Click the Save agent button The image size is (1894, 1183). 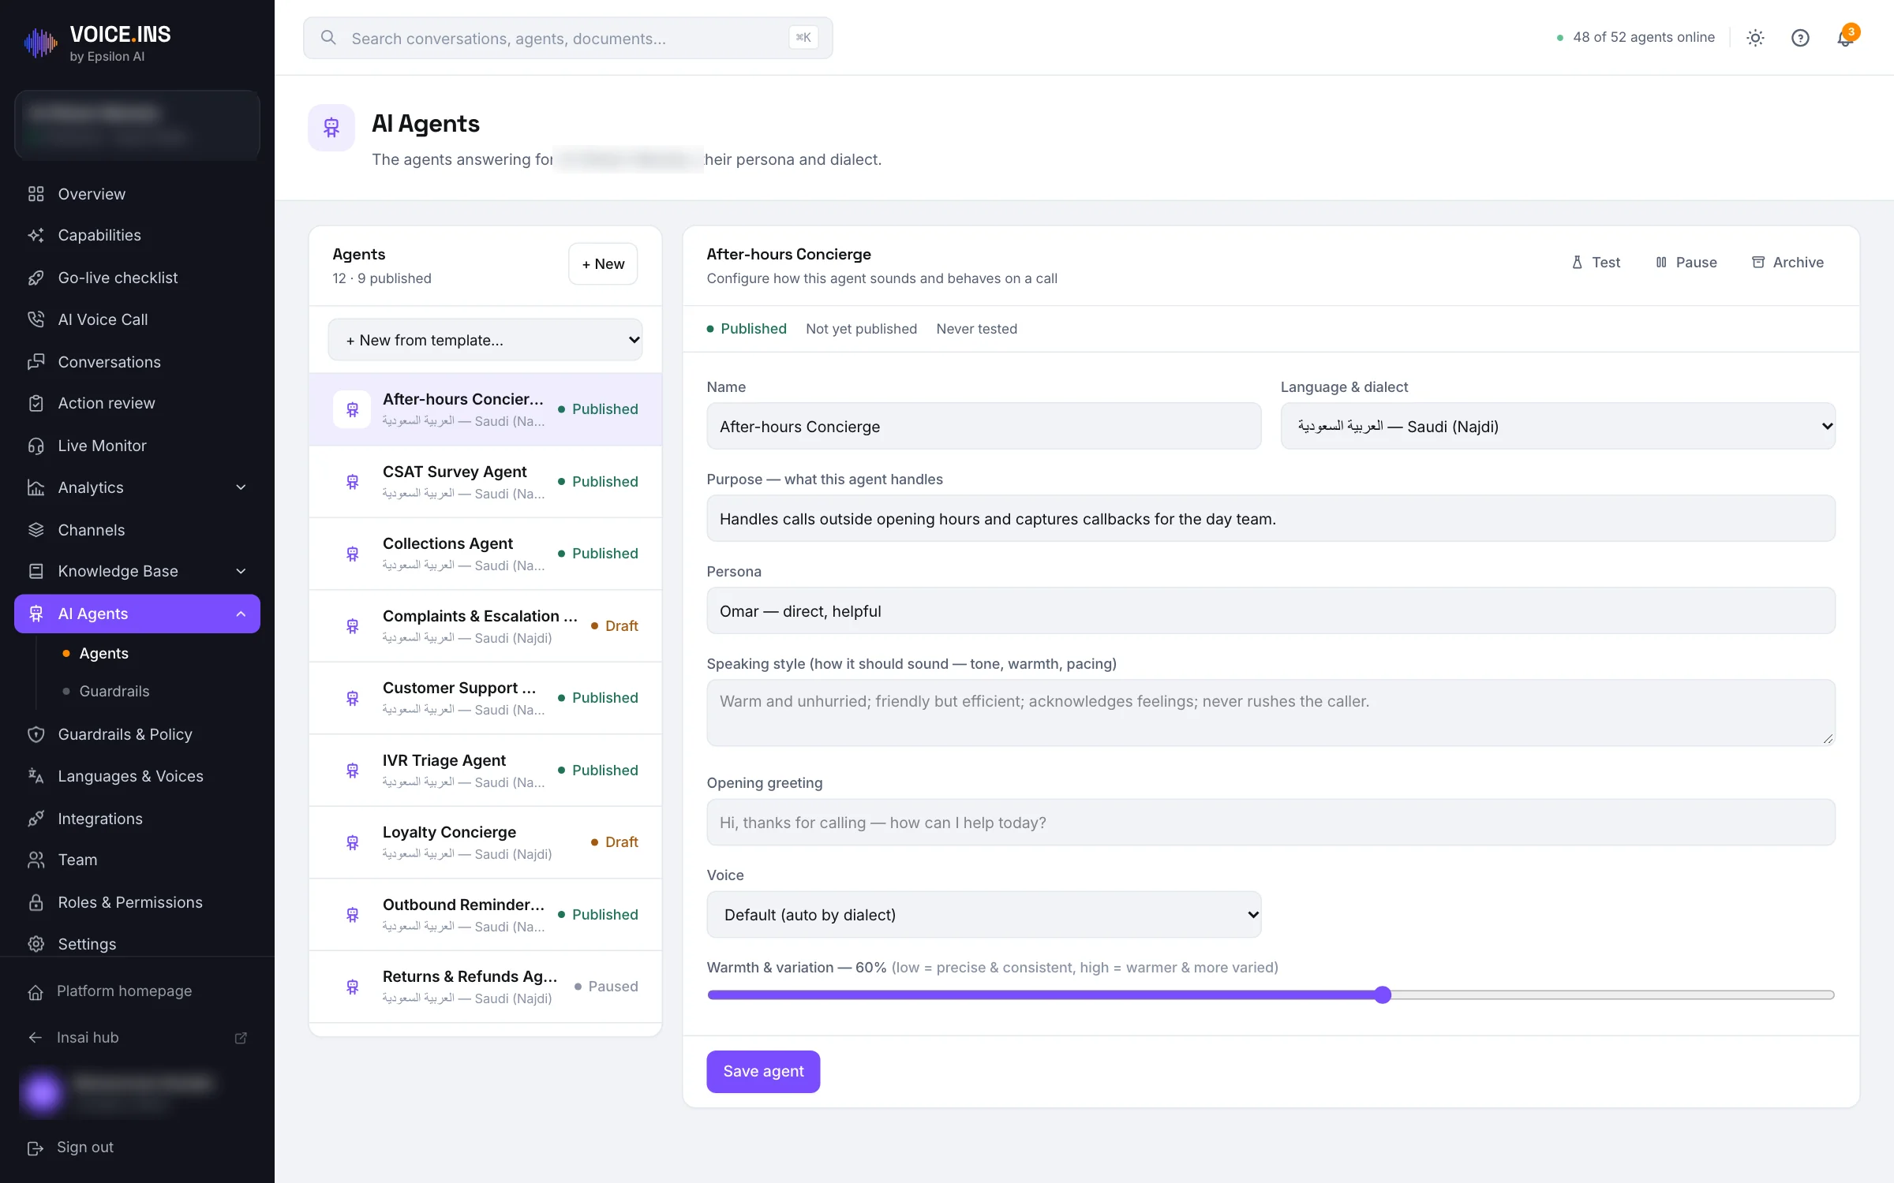tap(763, 1071)
